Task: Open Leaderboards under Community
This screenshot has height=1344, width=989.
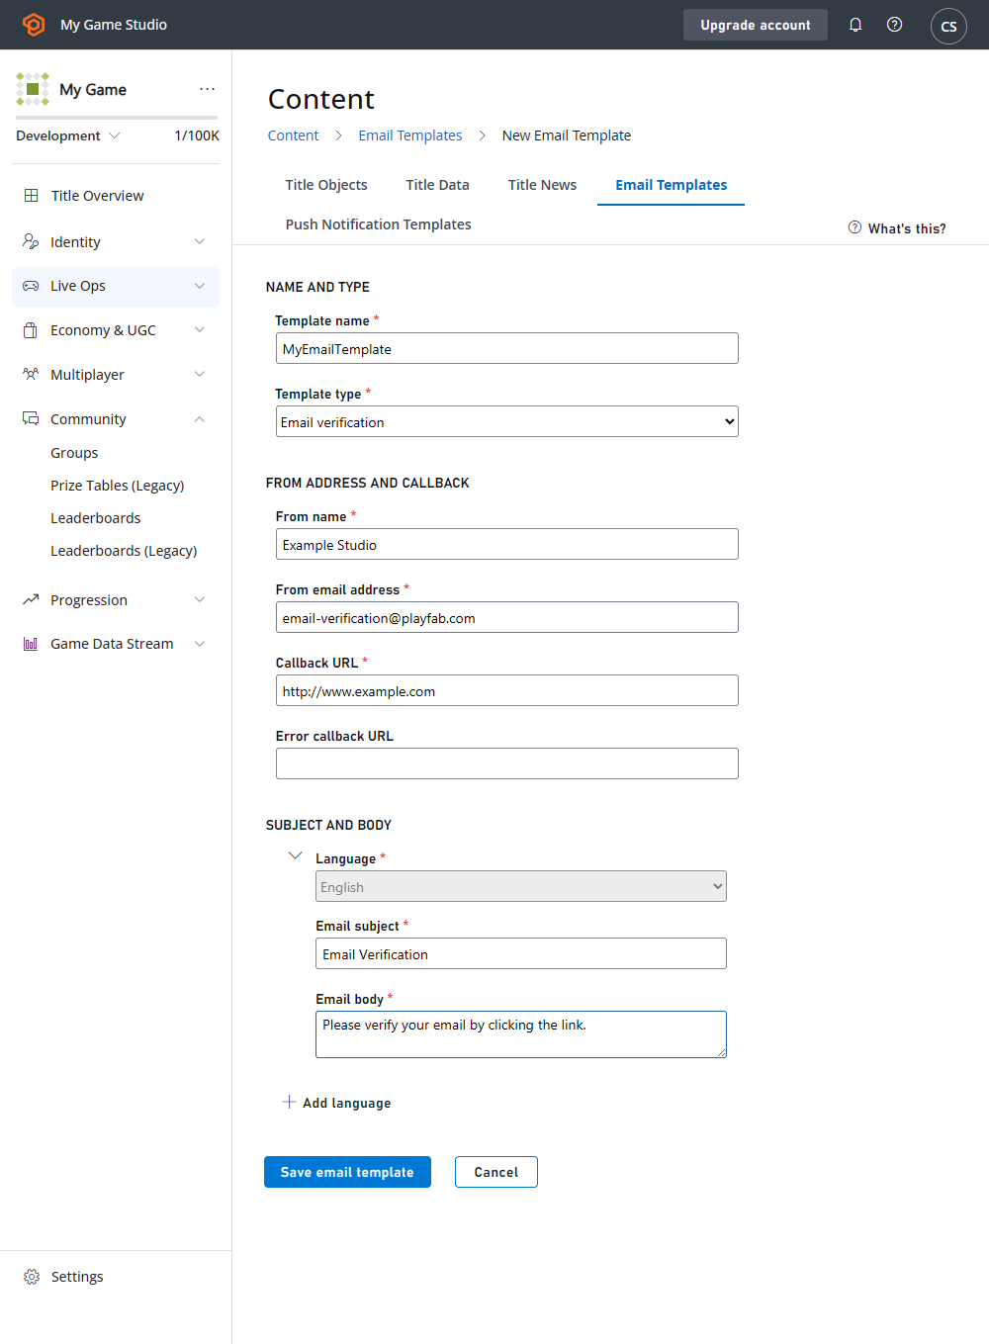Action: click(95, 518)
